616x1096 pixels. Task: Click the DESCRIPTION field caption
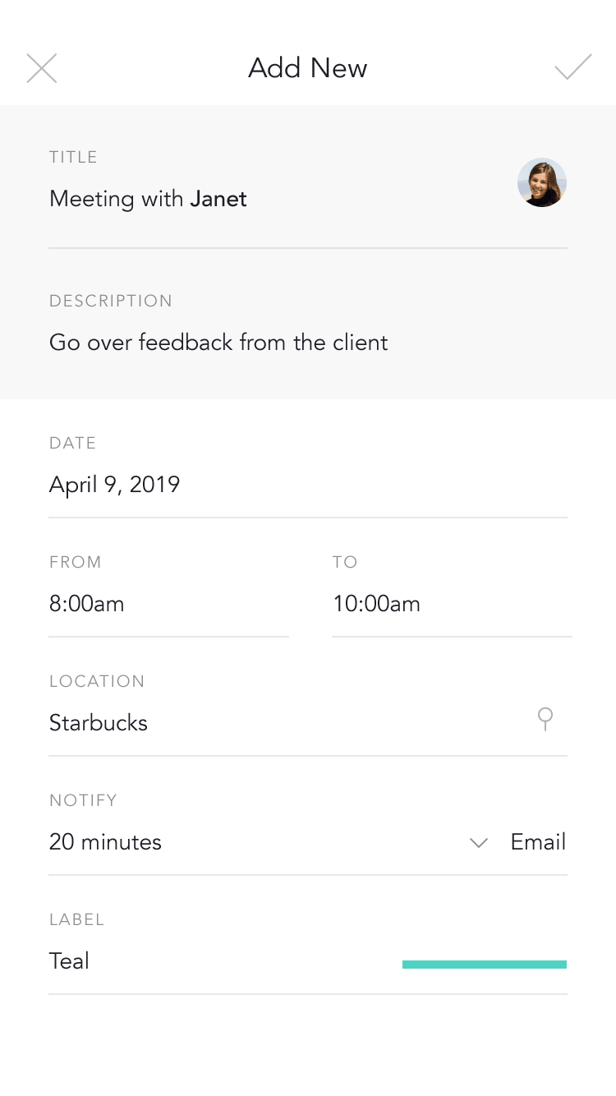(111, 301)
